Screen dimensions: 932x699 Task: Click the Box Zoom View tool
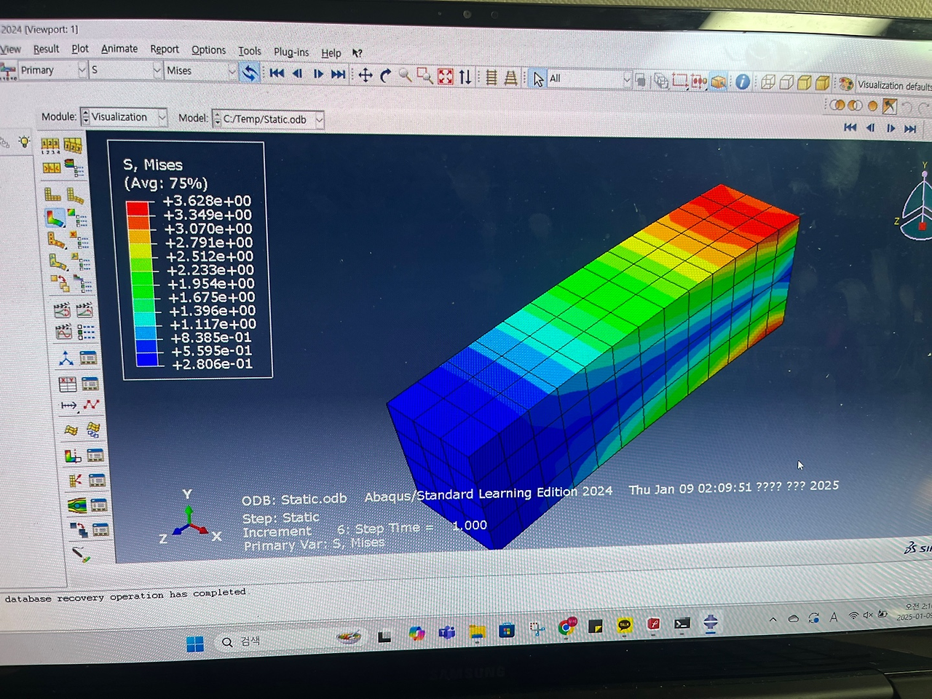coord(424,76)
